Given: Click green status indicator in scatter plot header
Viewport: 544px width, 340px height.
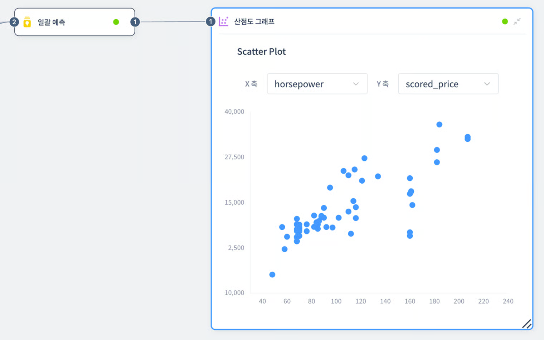Looking at the screenshot, I should point(505,21).
